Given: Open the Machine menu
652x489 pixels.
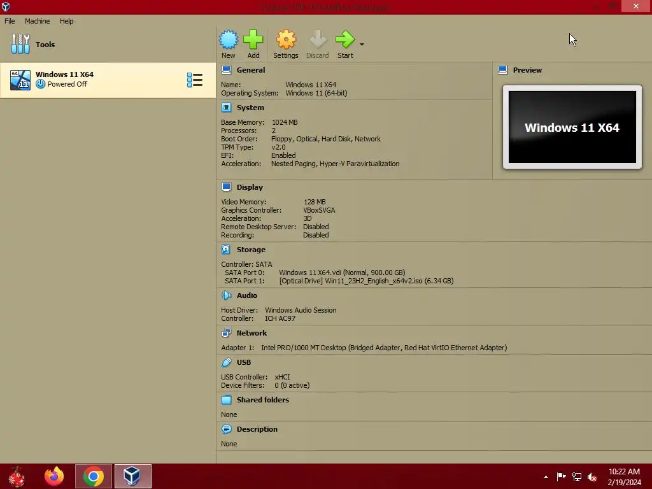Looking at the screenshot, I should pos(37,21).
